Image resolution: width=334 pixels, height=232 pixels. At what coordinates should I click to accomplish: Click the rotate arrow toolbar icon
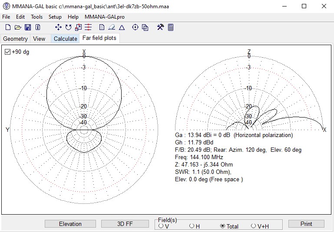[68, 27]
